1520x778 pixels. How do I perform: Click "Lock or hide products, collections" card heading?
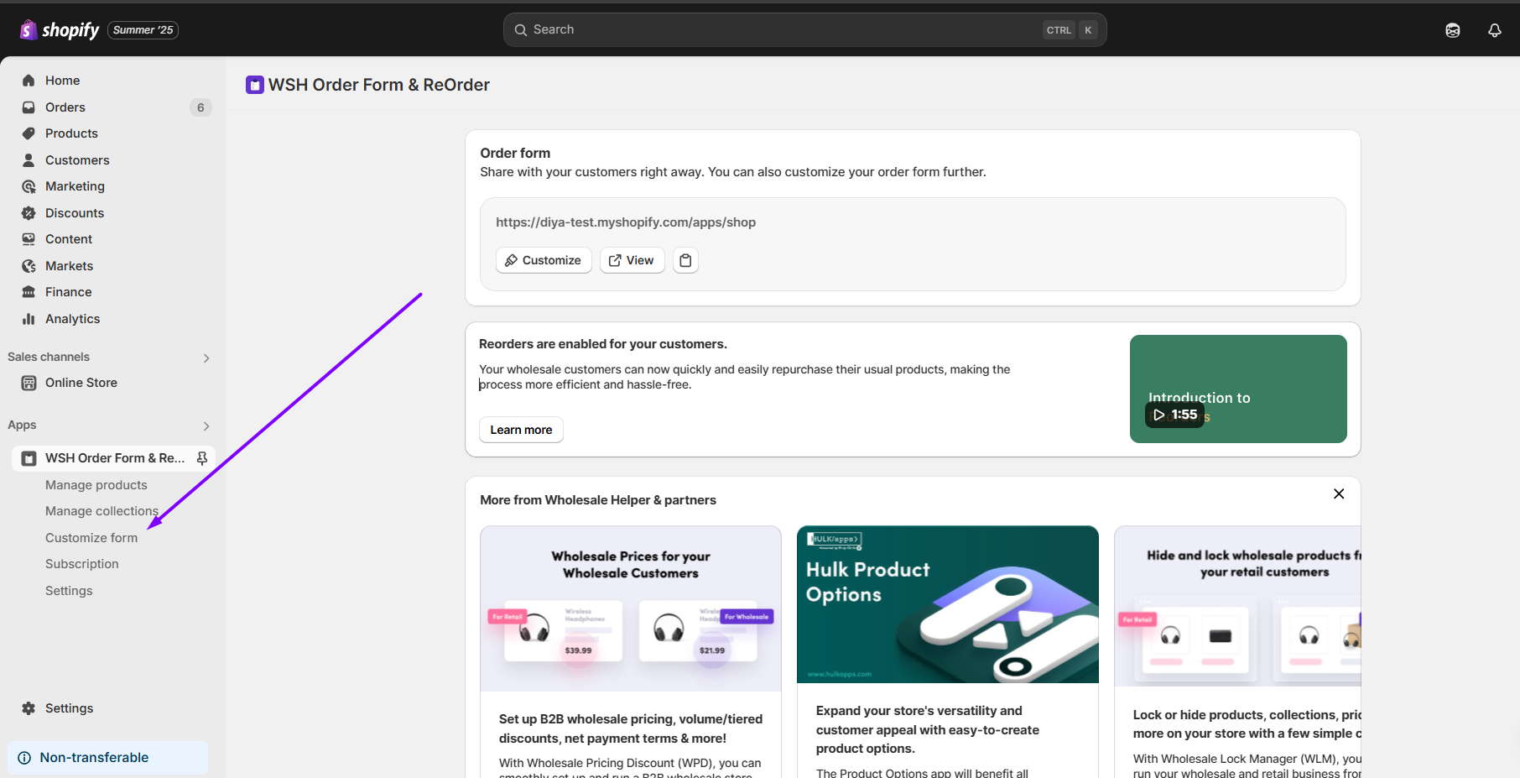coord(1247,724)
